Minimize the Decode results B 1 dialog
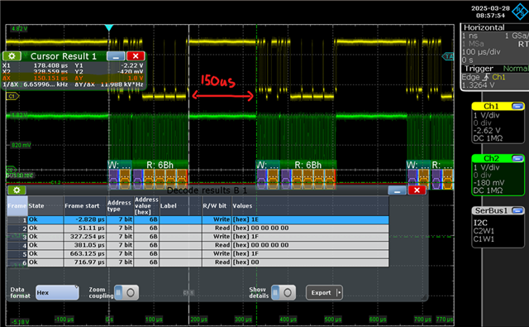 click(397, 190)
